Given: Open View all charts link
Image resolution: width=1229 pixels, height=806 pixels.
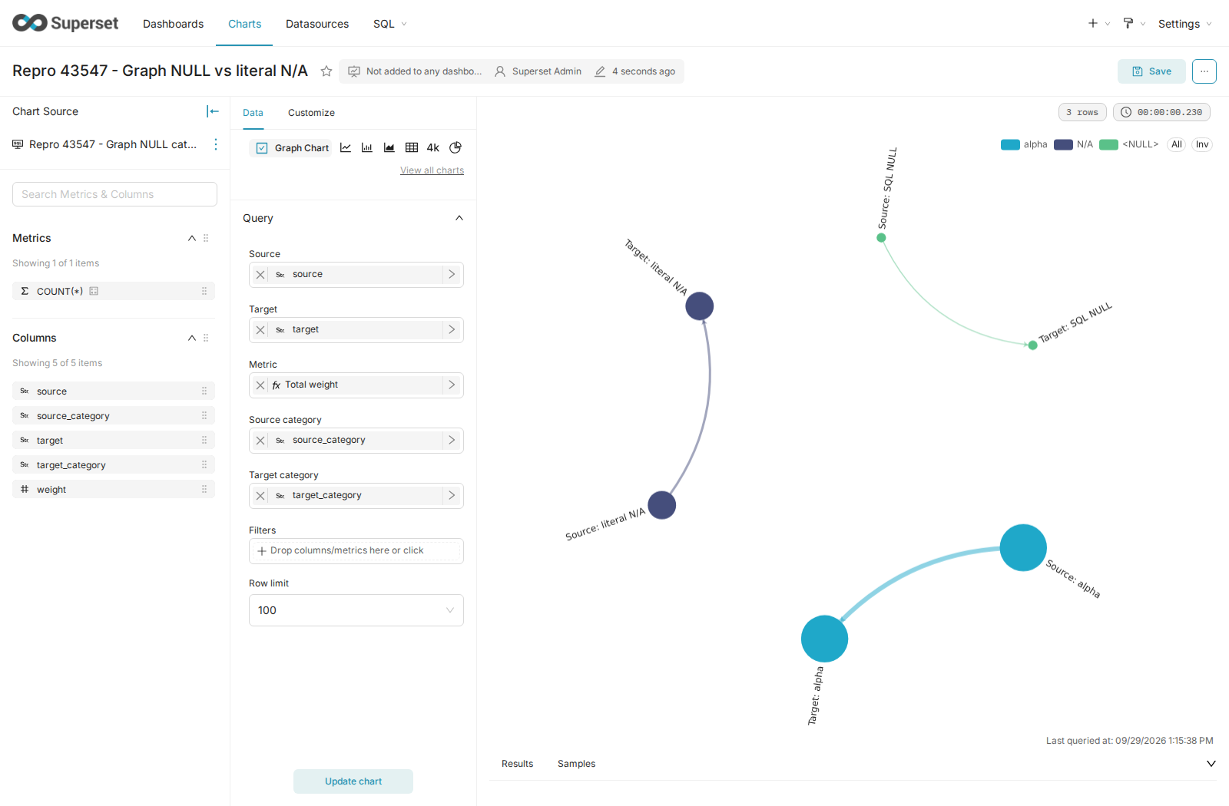Looking at the screenshot, I should (x=432, y=170).
